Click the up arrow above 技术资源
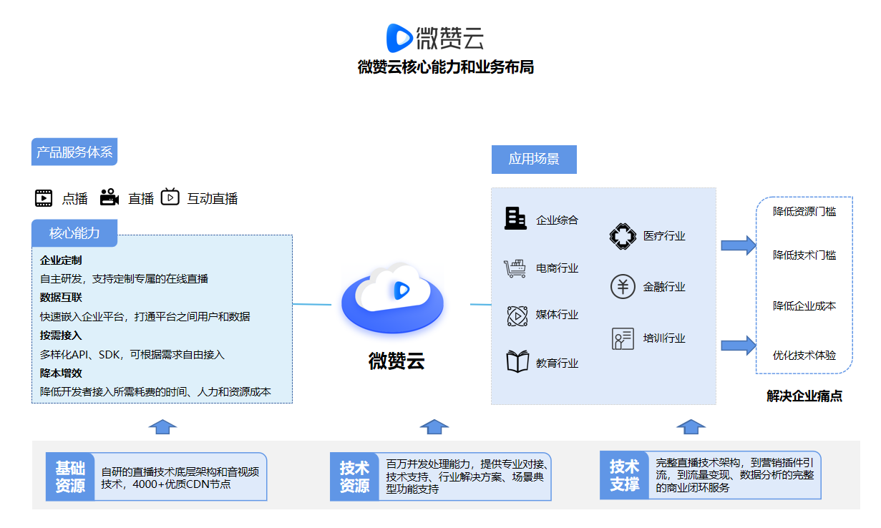Screen dimensions: 881x528 point(434,427)
